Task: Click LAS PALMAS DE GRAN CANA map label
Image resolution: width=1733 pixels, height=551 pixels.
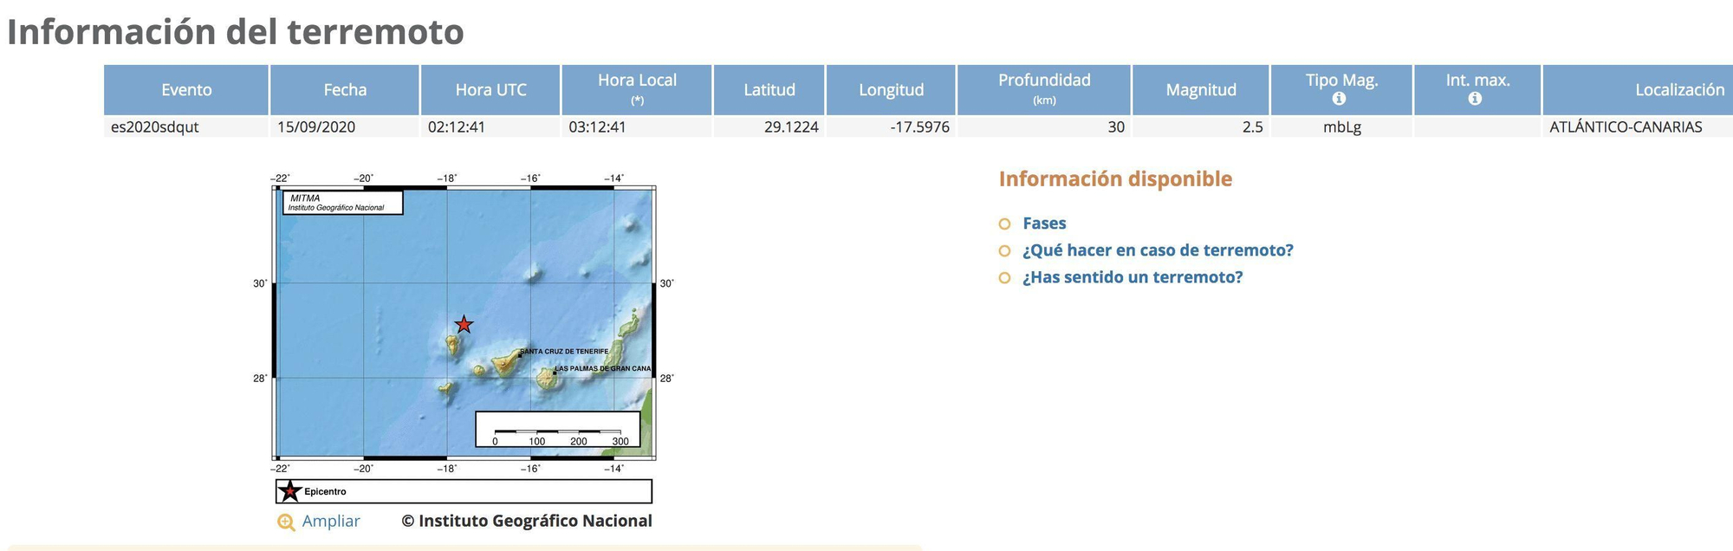Action: (x=603, y=369)
